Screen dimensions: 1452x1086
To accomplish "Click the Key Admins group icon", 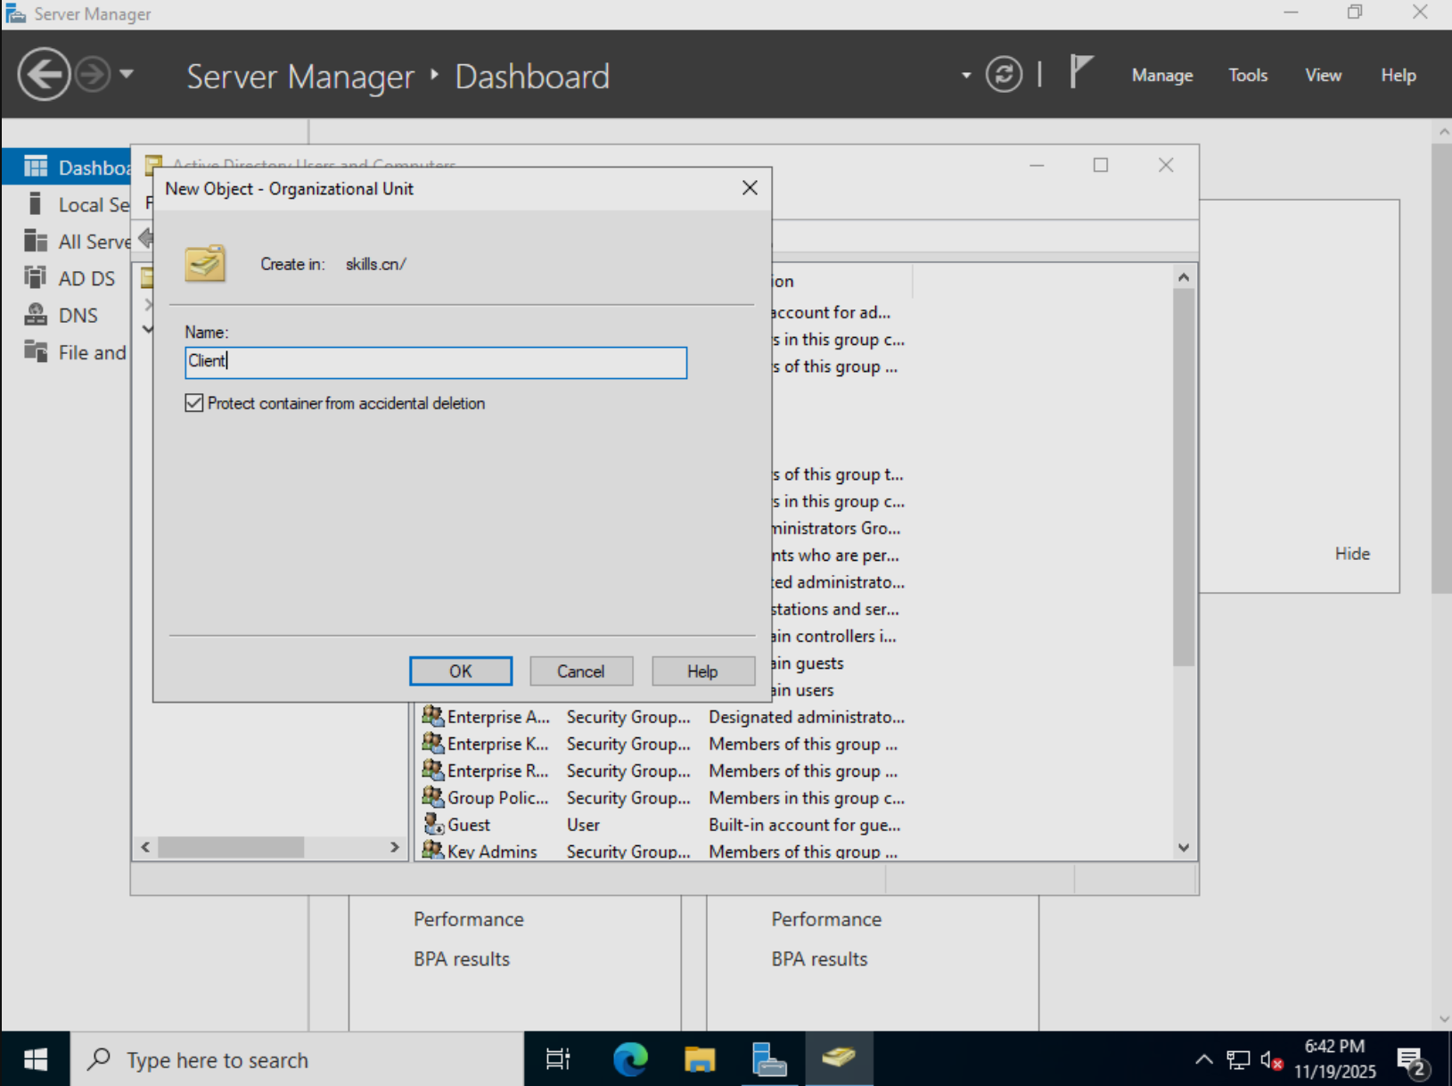I will (x=433, y=850).
